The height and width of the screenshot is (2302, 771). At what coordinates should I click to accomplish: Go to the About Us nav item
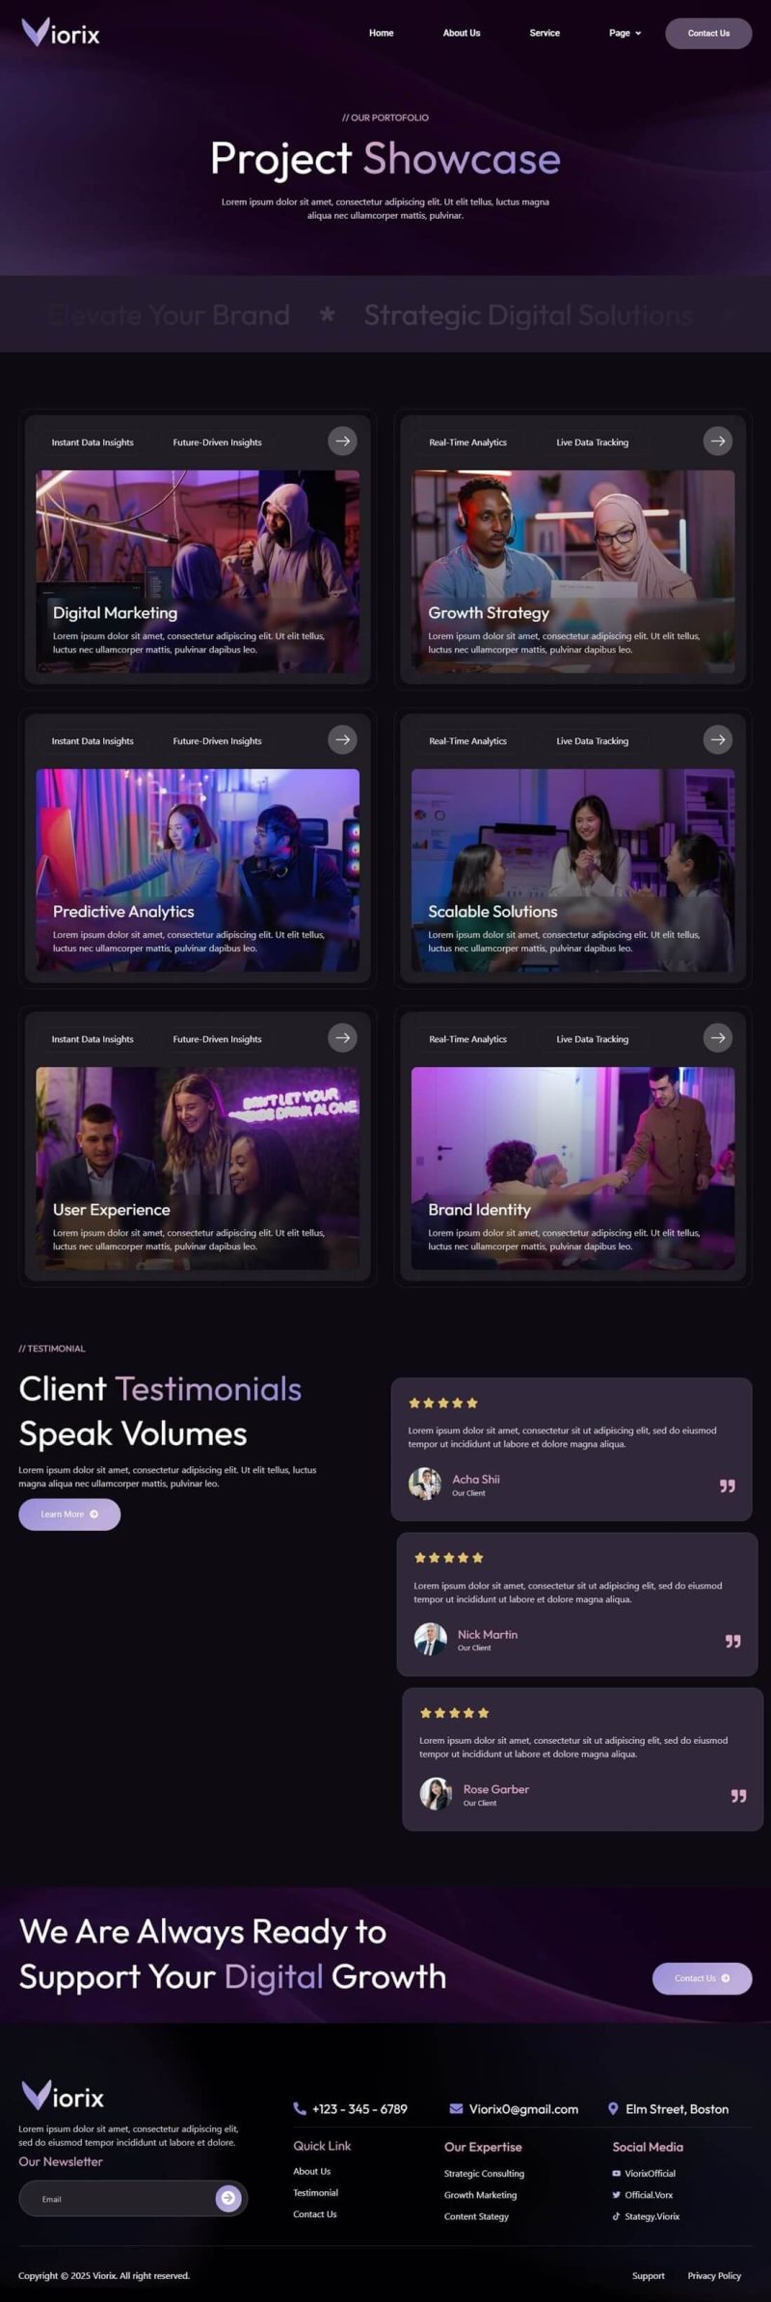[461, 33]
